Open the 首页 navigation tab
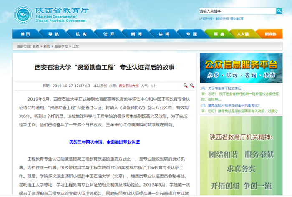Viewport: 292px width, 197px height. pos(25,34)
